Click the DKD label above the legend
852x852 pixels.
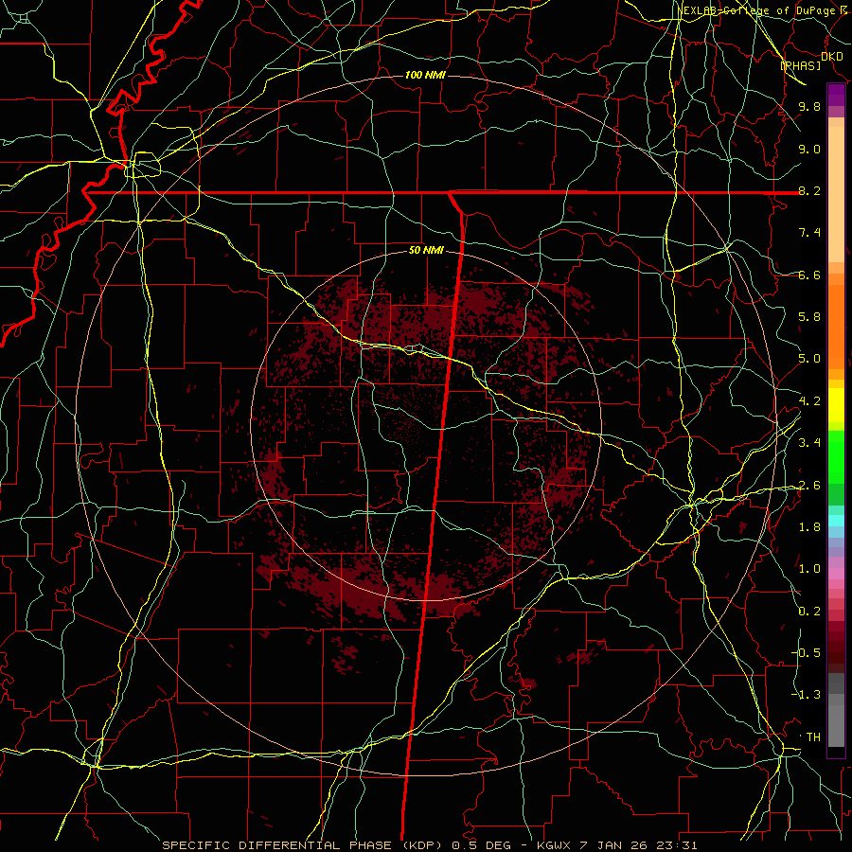[831, 56]
